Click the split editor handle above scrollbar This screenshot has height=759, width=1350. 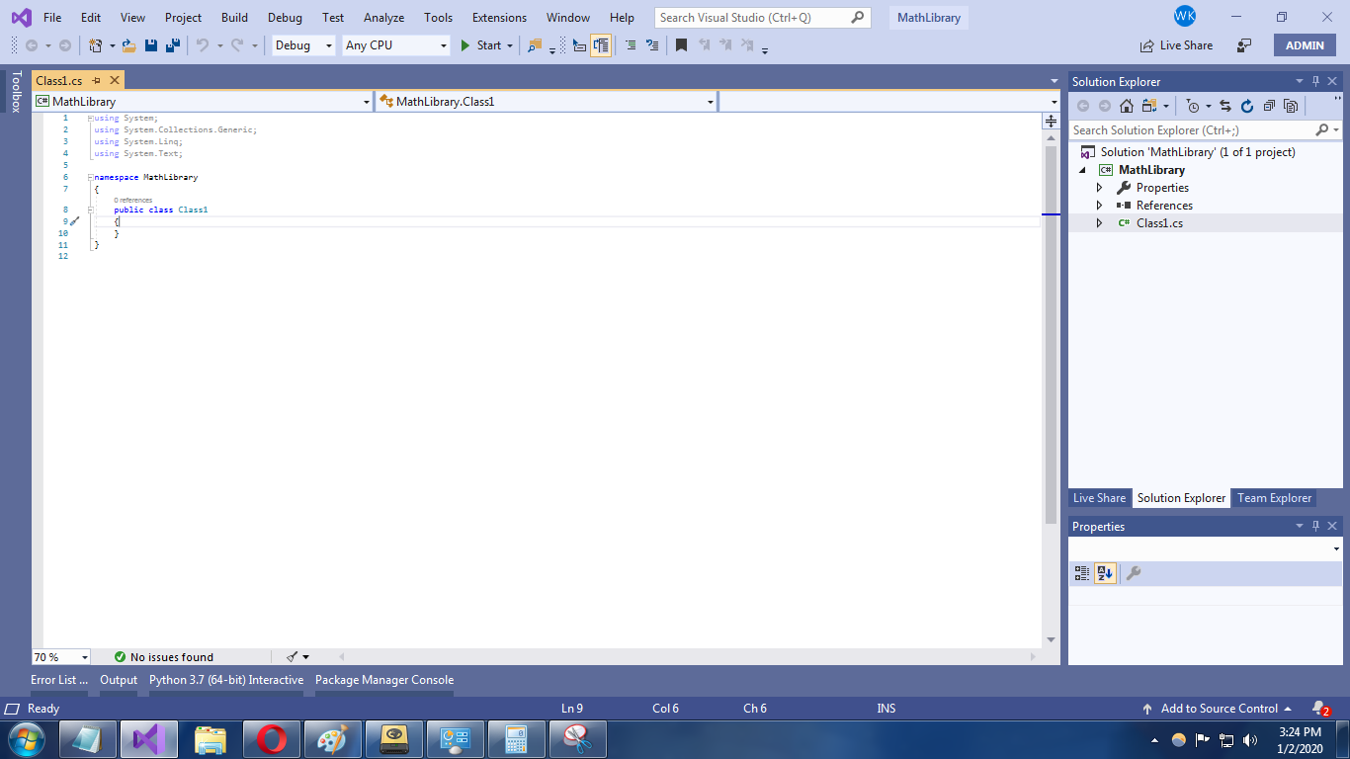point(1051,121)
